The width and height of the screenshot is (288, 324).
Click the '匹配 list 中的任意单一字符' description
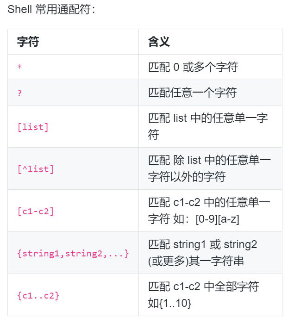[x=208, y=126]
